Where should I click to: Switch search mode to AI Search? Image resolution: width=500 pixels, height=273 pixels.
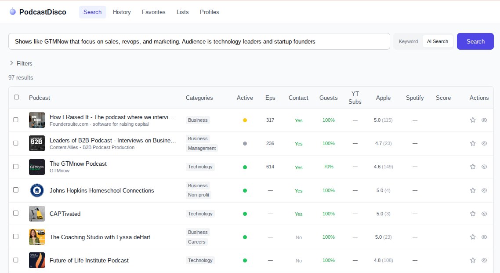coord(438,41)
